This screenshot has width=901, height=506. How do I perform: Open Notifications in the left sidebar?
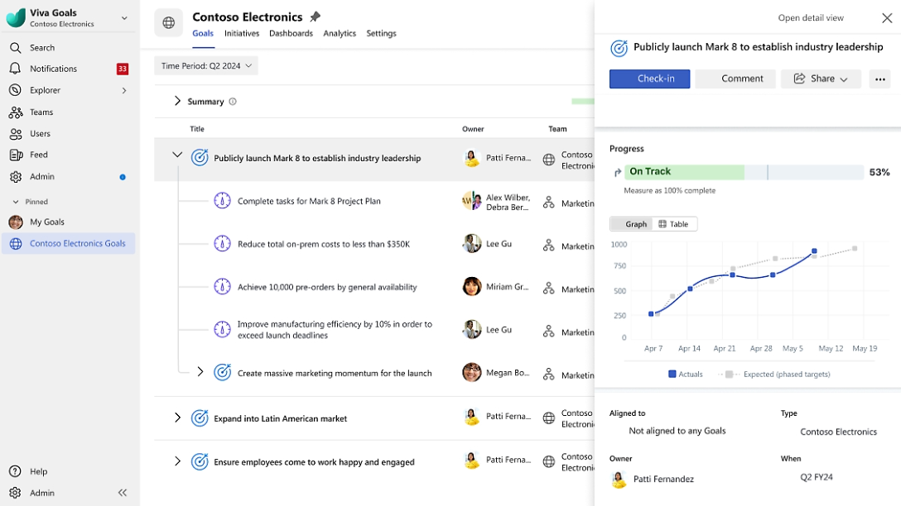coord(53,69)
